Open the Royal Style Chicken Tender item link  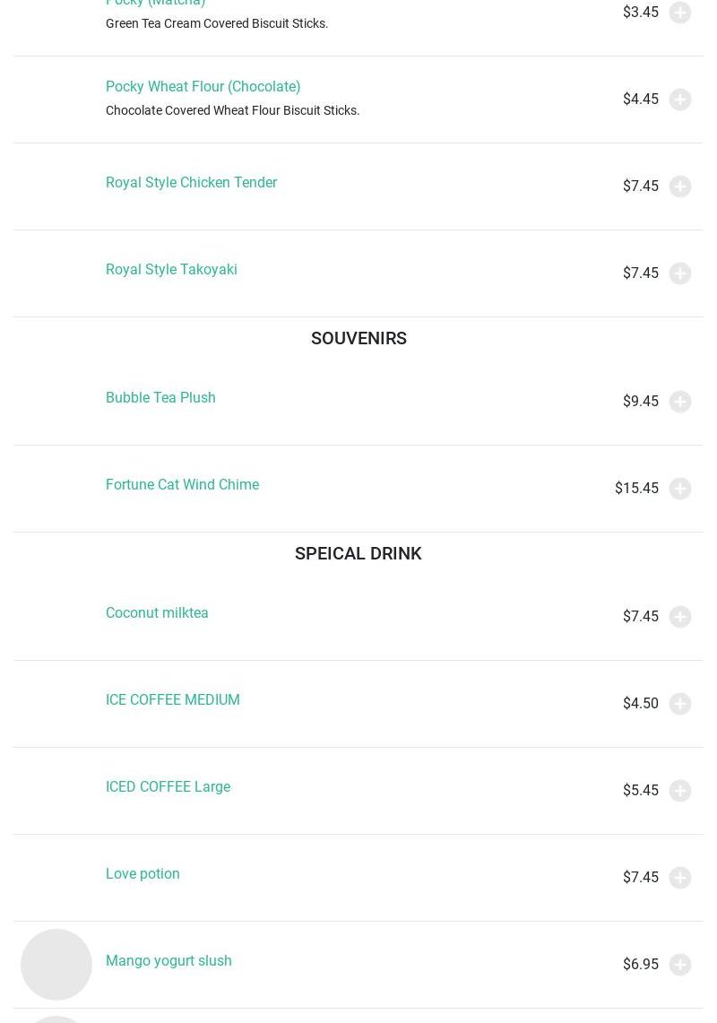point(191,183)
